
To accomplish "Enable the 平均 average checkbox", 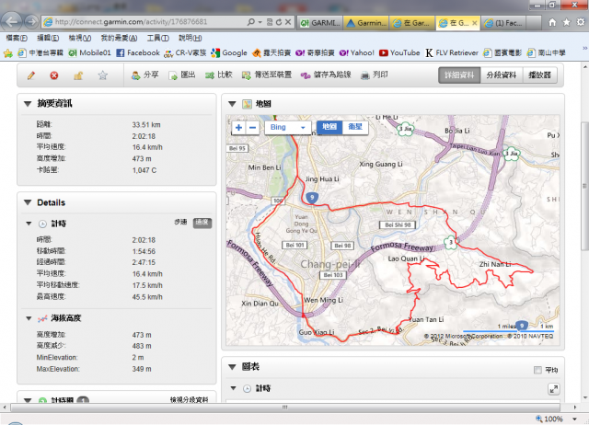I will [x=537, y=370].
